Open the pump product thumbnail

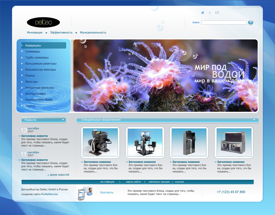[100, 142]
